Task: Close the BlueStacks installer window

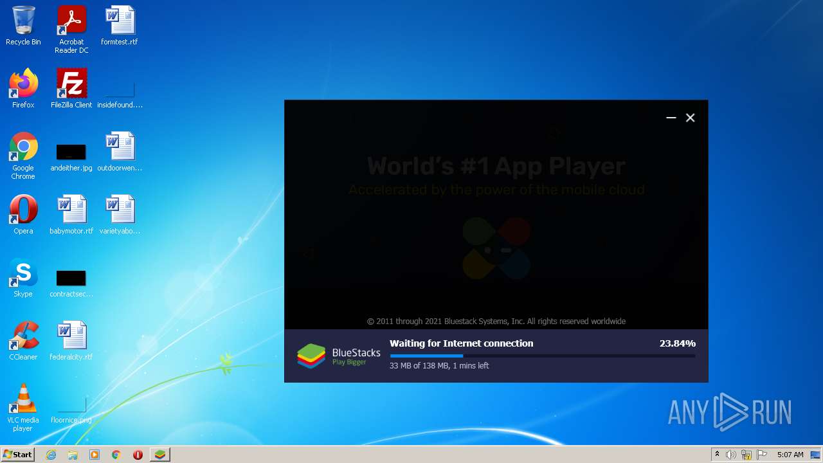Action: tap(691, 118)
